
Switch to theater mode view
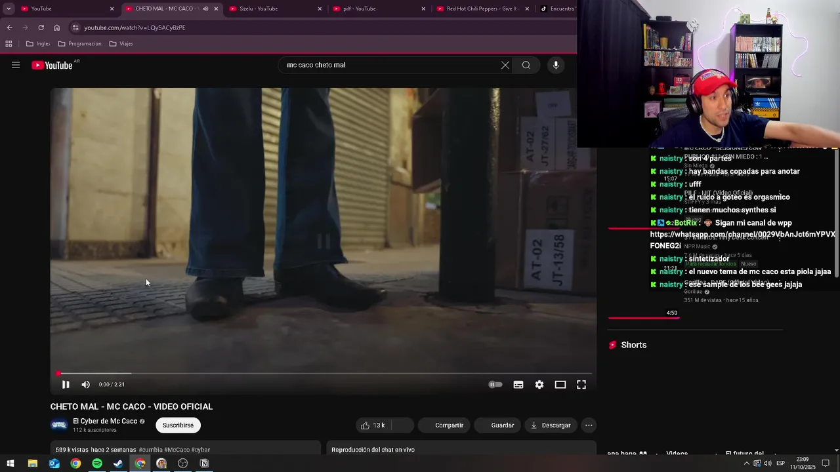click(x=560, y=385)
